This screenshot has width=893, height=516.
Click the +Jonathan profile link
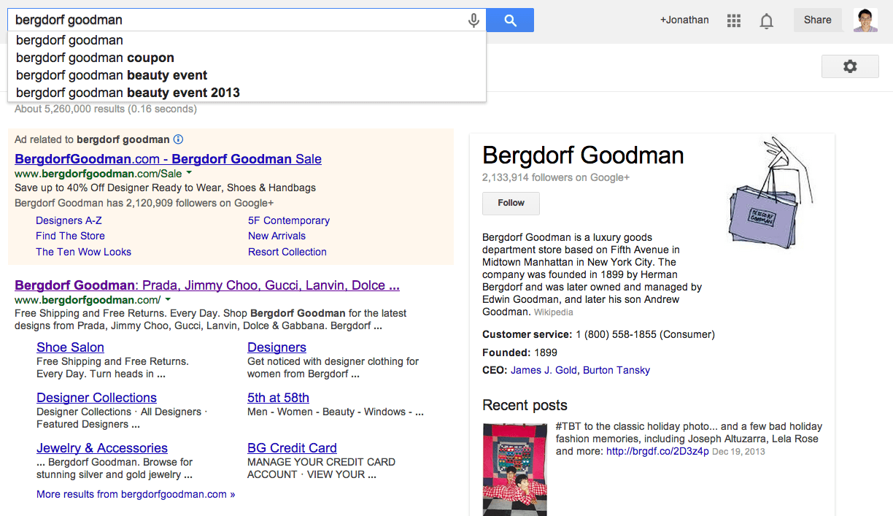(684, 20)
